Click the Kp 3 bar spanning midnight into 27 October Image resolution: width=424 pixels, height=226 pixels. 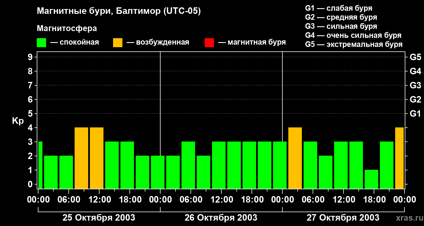point(280,165)
